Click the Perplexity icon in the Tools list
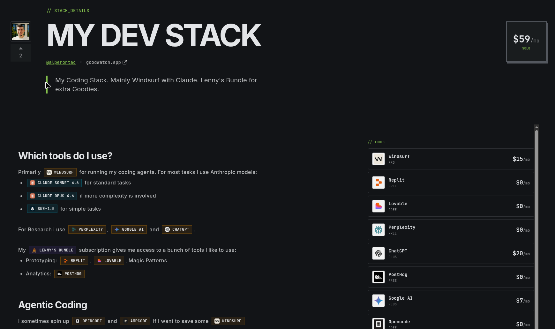555x329 pixels. [x=378, y=229]
